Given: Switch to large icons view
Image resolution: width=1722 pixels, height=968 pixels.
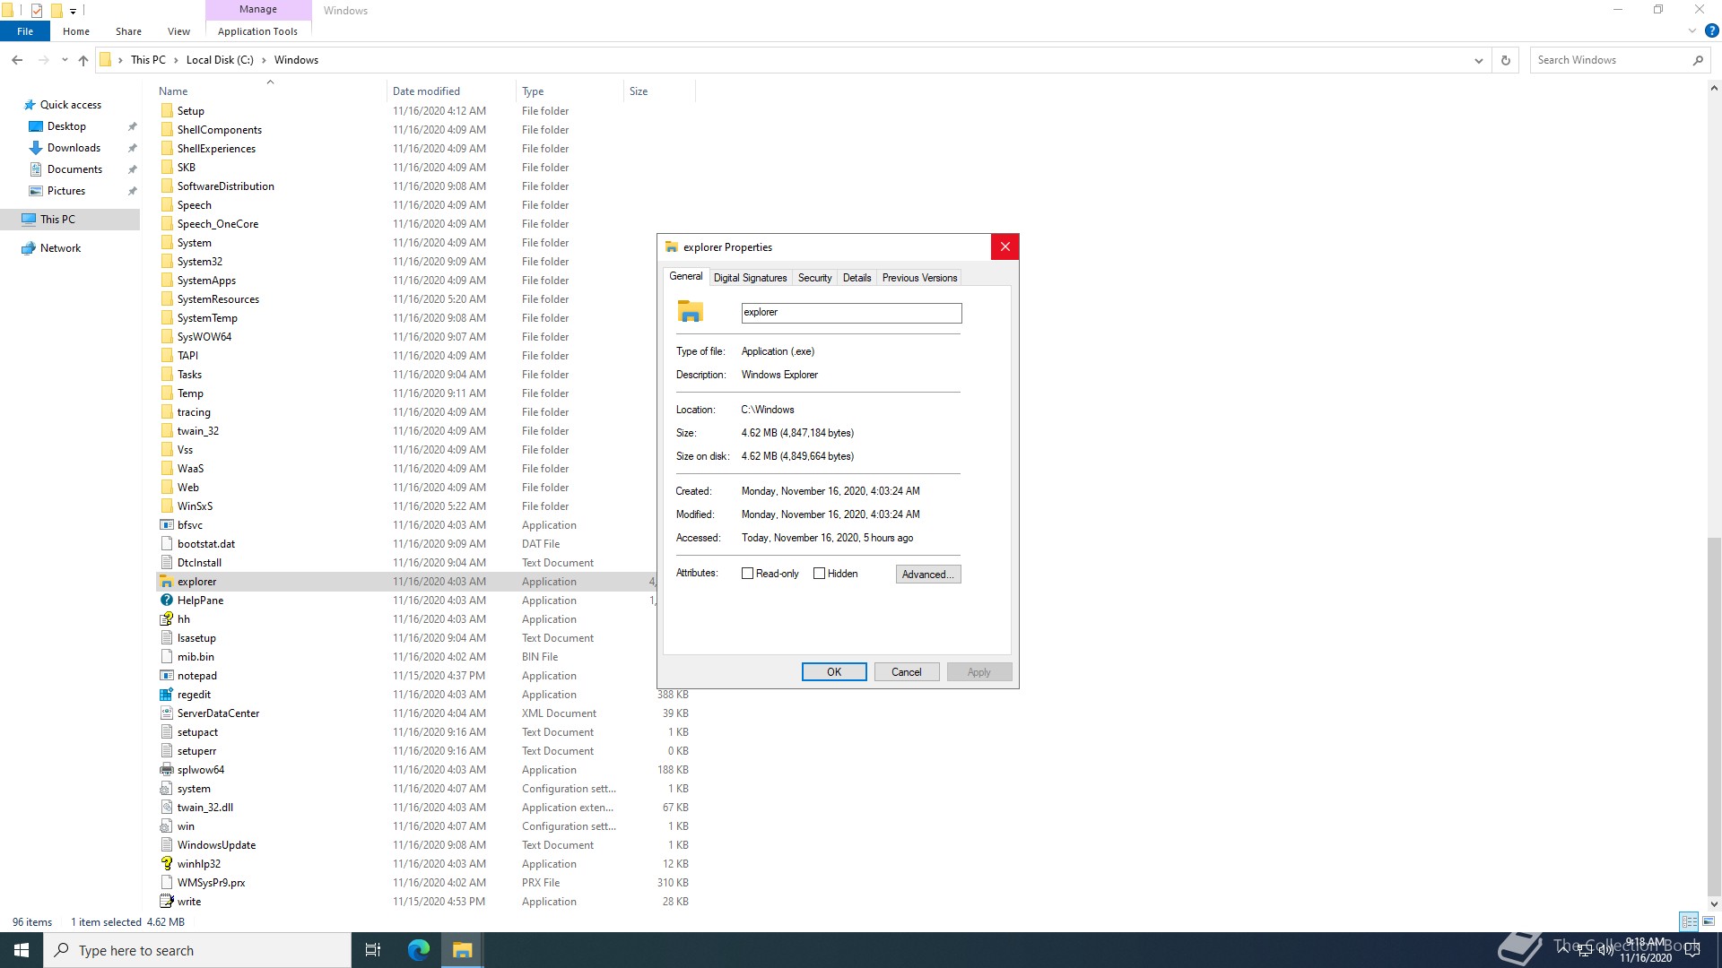Looking at the screenshot, I should coord(1709,921).
